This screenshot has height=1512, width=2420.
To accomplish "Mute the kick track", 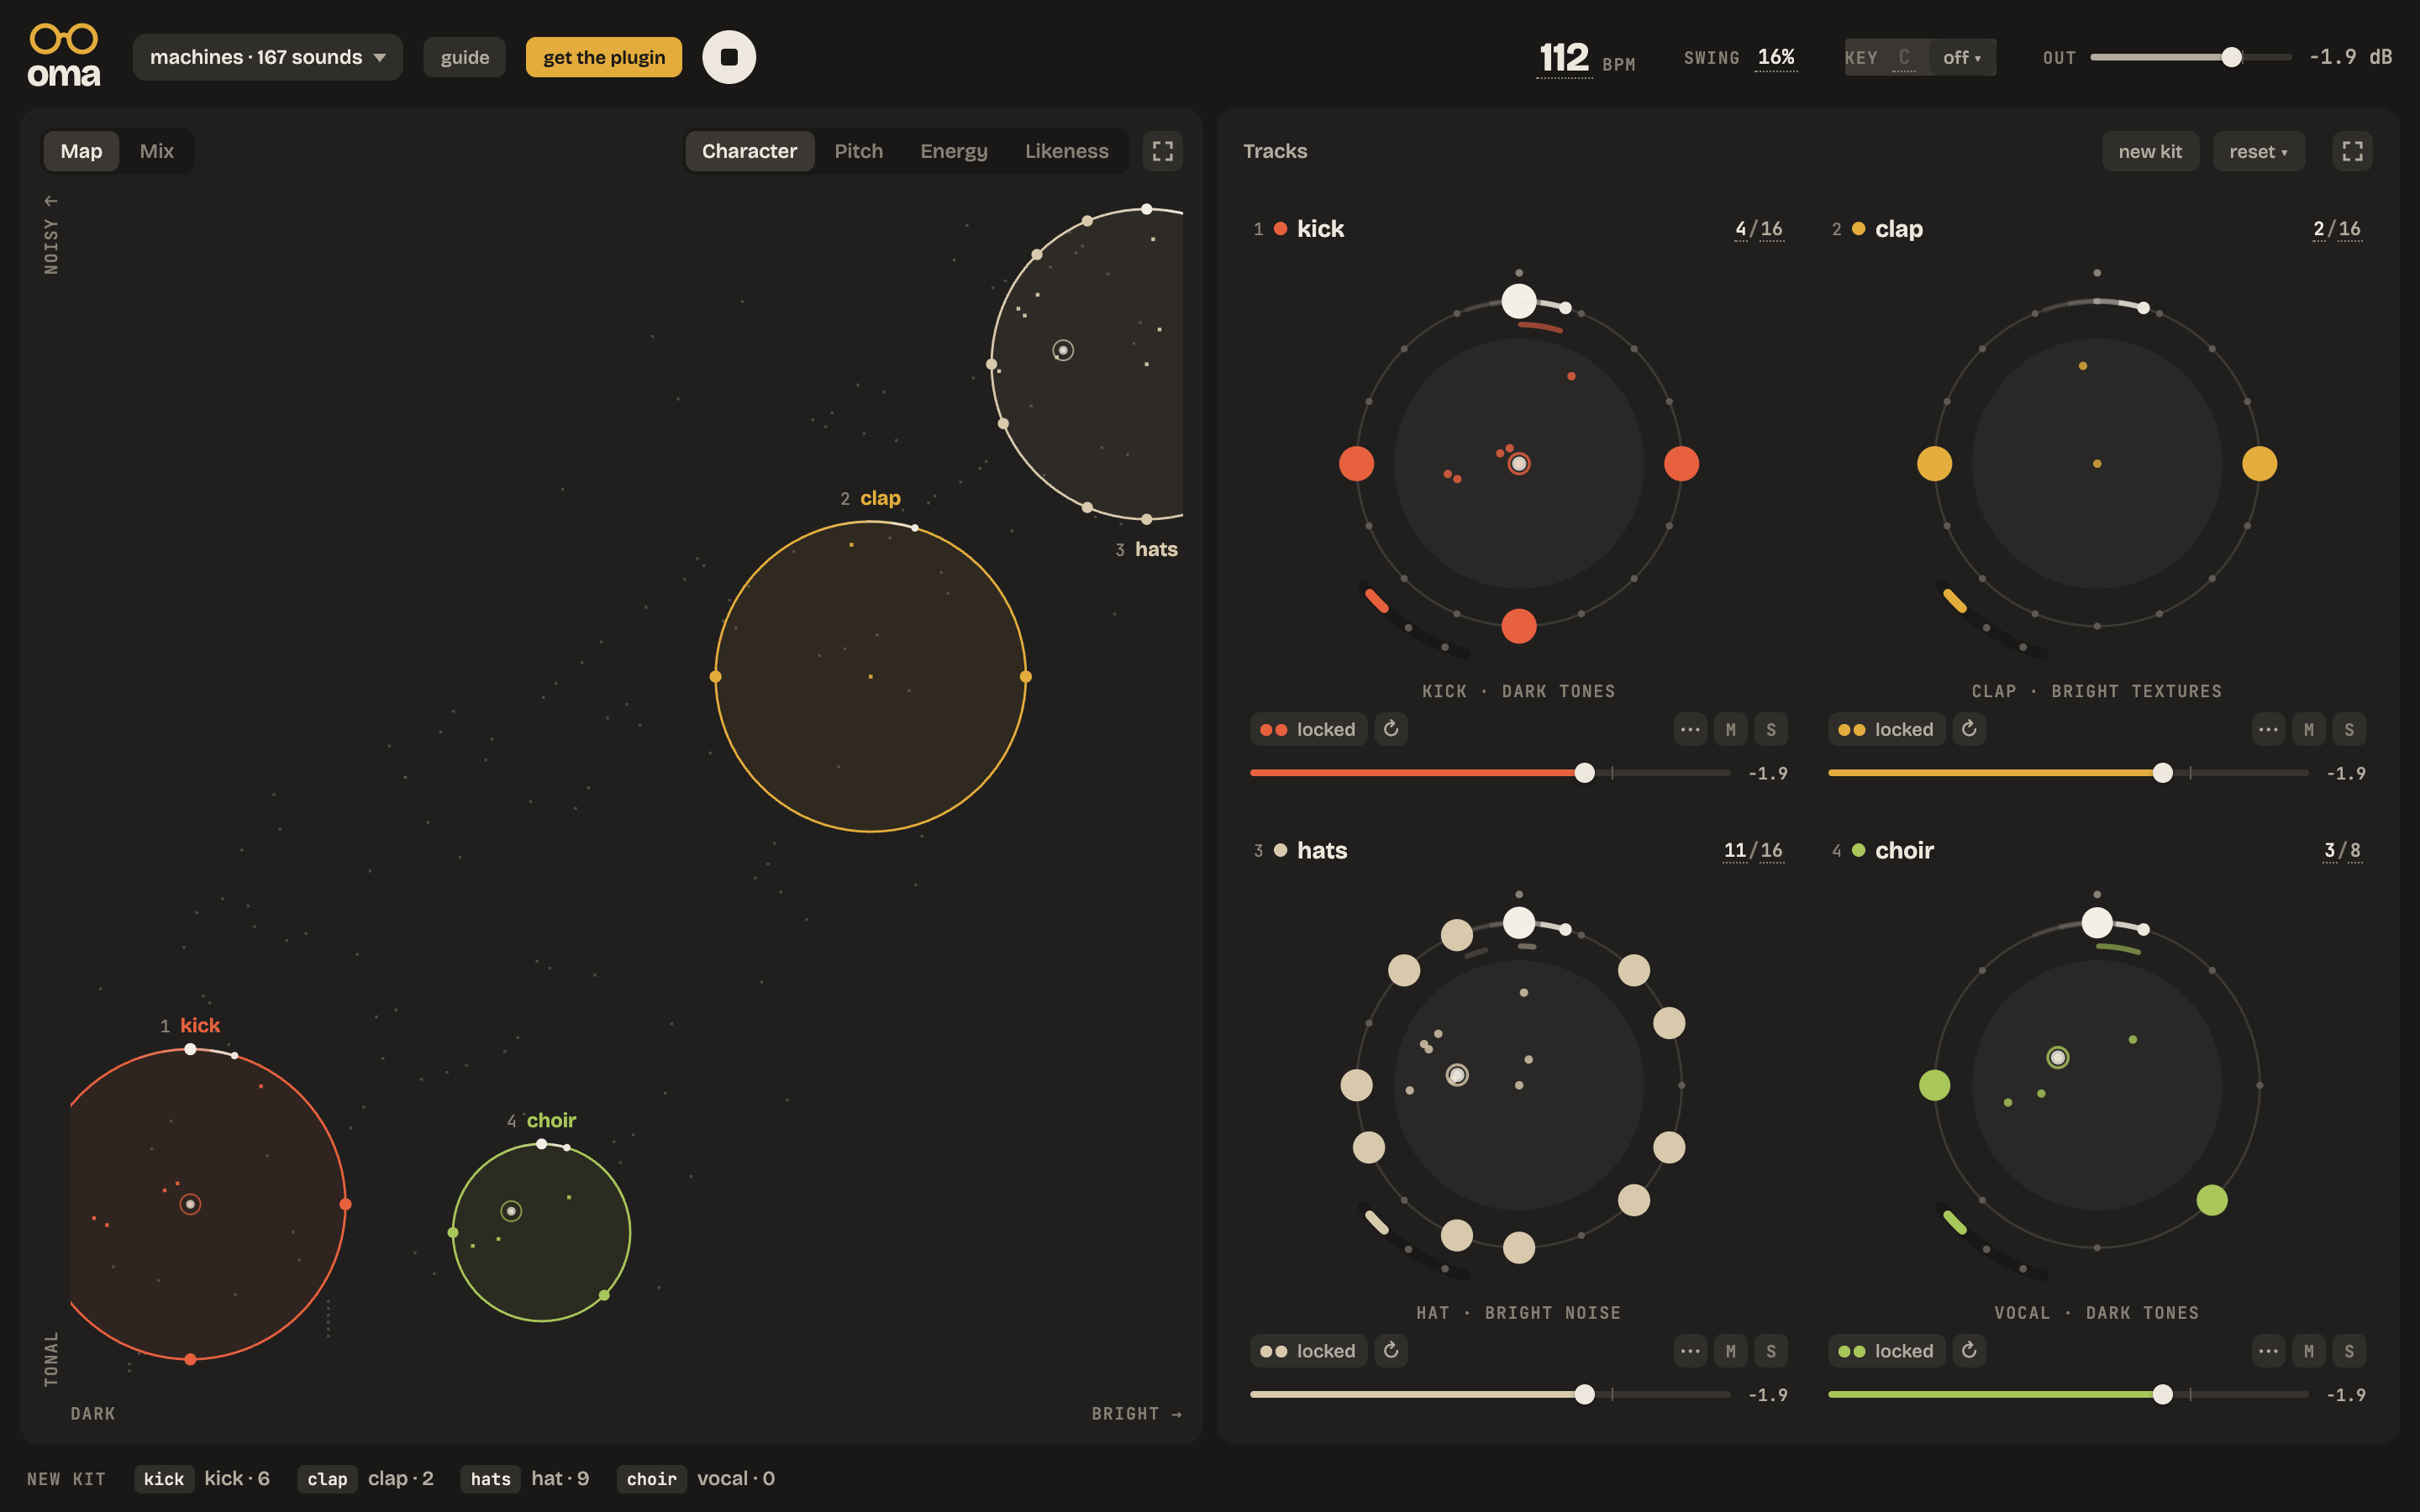I will pyautogui.click(x=1731, y=729).
